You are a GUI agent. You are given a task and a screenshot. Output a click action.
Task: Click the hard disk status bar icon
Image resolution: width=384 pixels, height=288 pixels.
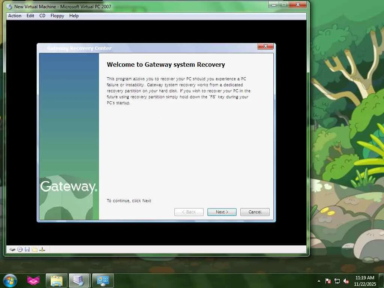(x=12, y=249)
